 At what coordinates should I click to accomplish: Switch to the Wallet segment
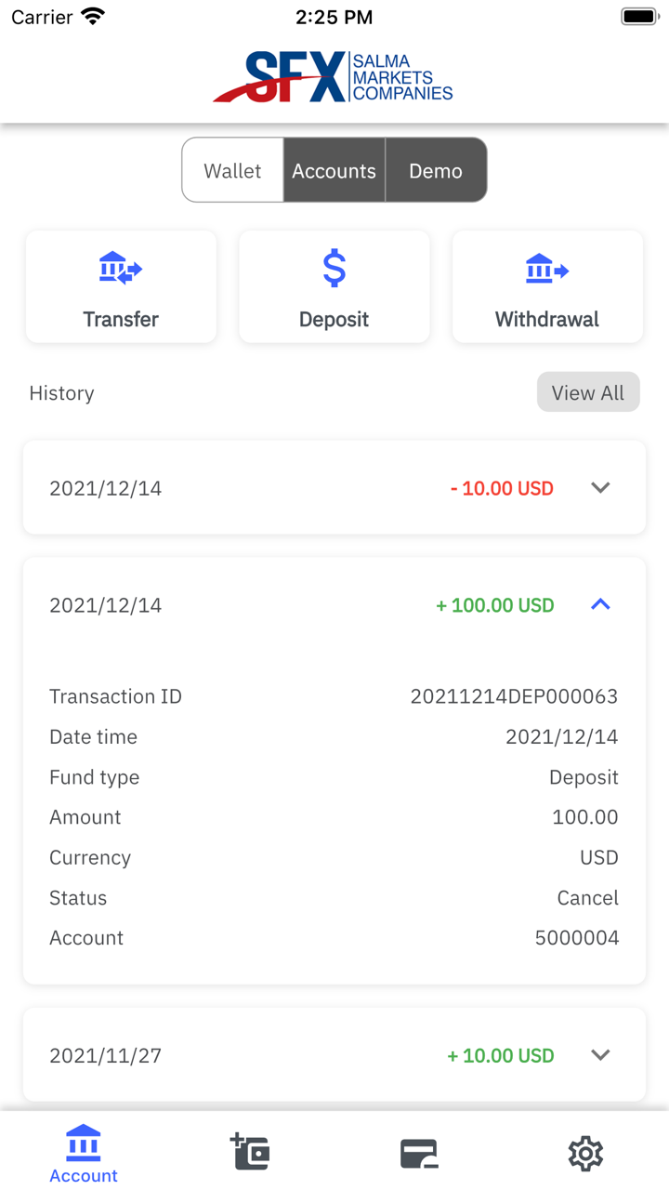point(232,171)
